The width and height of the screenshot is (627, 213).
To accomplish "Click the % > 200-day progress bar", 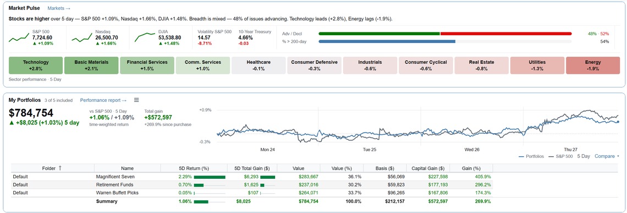I will pos(445,41).
